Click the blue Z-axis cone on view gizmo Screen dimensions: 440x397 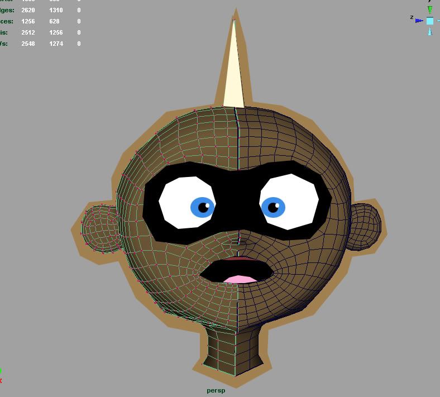click(x=419, y=21)
